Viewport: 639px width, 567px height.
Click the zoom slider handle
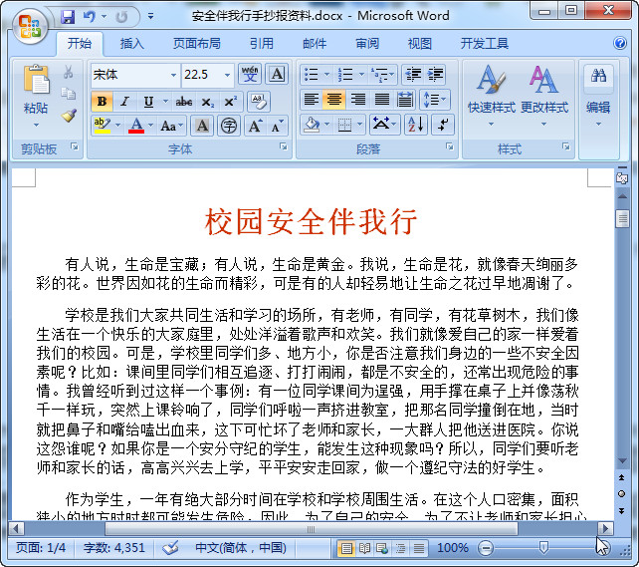click(542, 547)
